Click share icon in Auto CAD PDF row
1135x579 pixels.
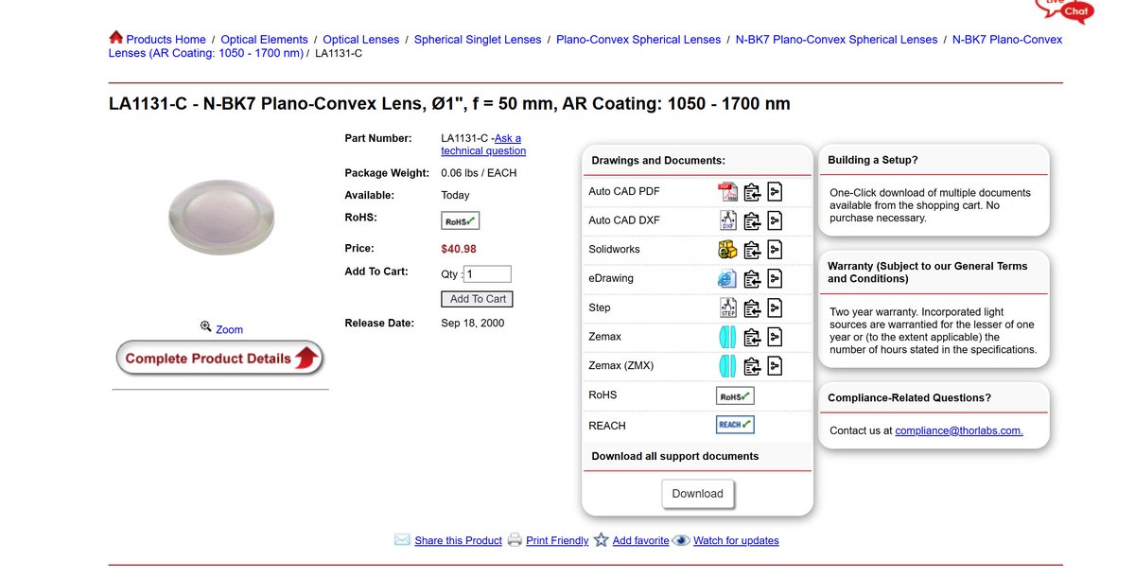pyautogui.click(x=775, y=192)
